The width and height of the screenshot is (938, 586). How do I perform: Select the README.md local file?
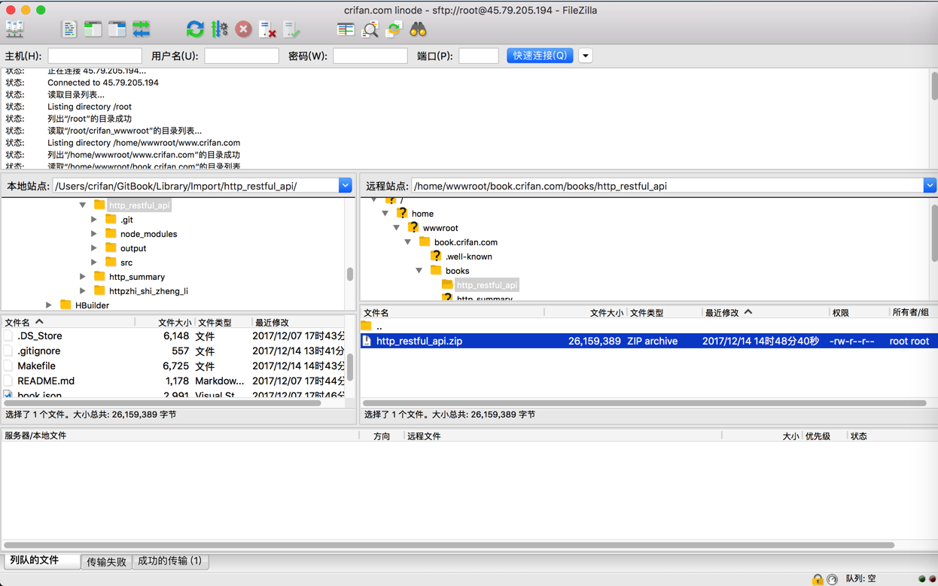pos(46,381)
